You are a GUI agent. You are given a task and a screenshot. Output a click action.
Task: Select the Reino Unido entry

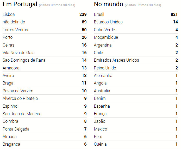point(105,68)
